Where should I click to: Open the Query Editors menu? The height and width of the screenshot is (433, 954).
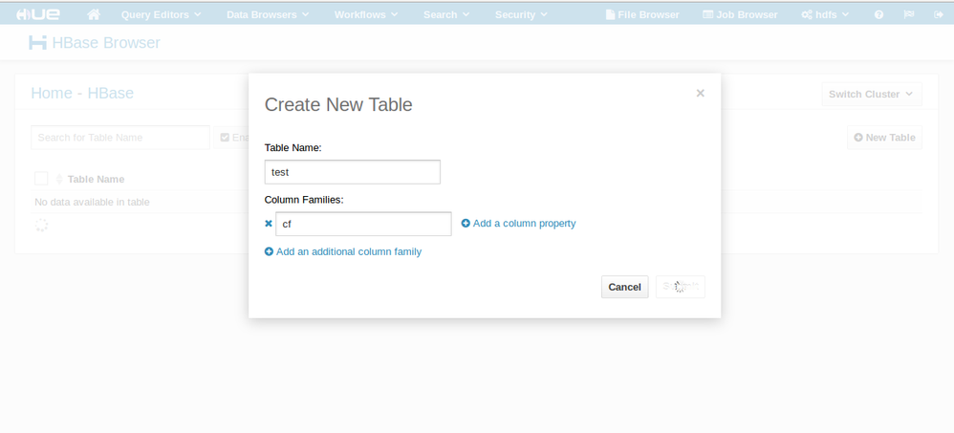pos(162,14)
